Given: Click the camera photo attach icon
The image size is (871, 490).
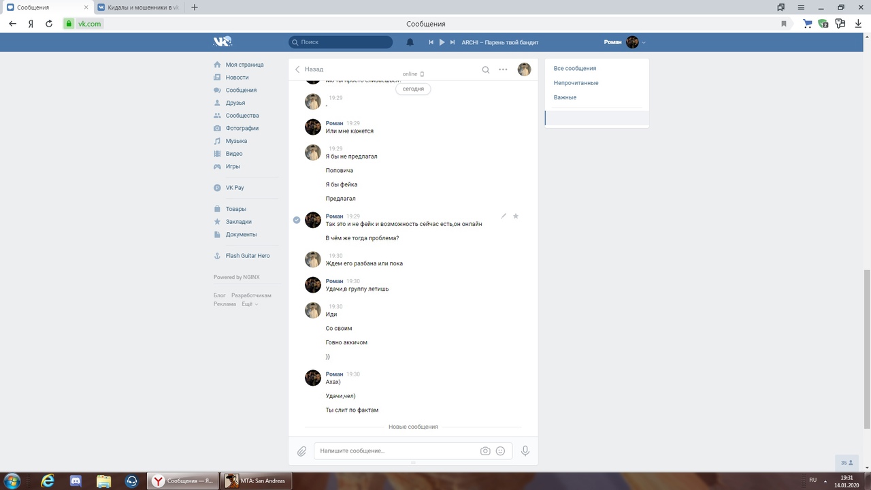Looking at the screenshot, I should coord(485,451).
